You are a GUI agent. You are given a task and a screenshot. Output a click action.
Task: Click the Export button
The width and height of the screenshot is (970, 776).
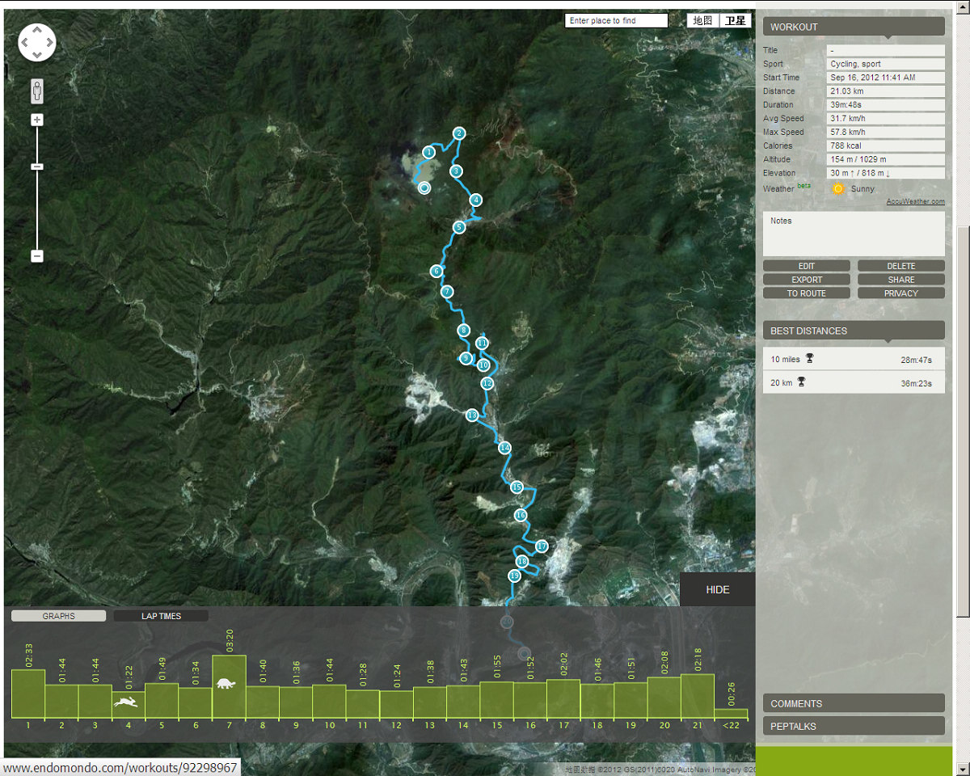click(x=806, y=280)
